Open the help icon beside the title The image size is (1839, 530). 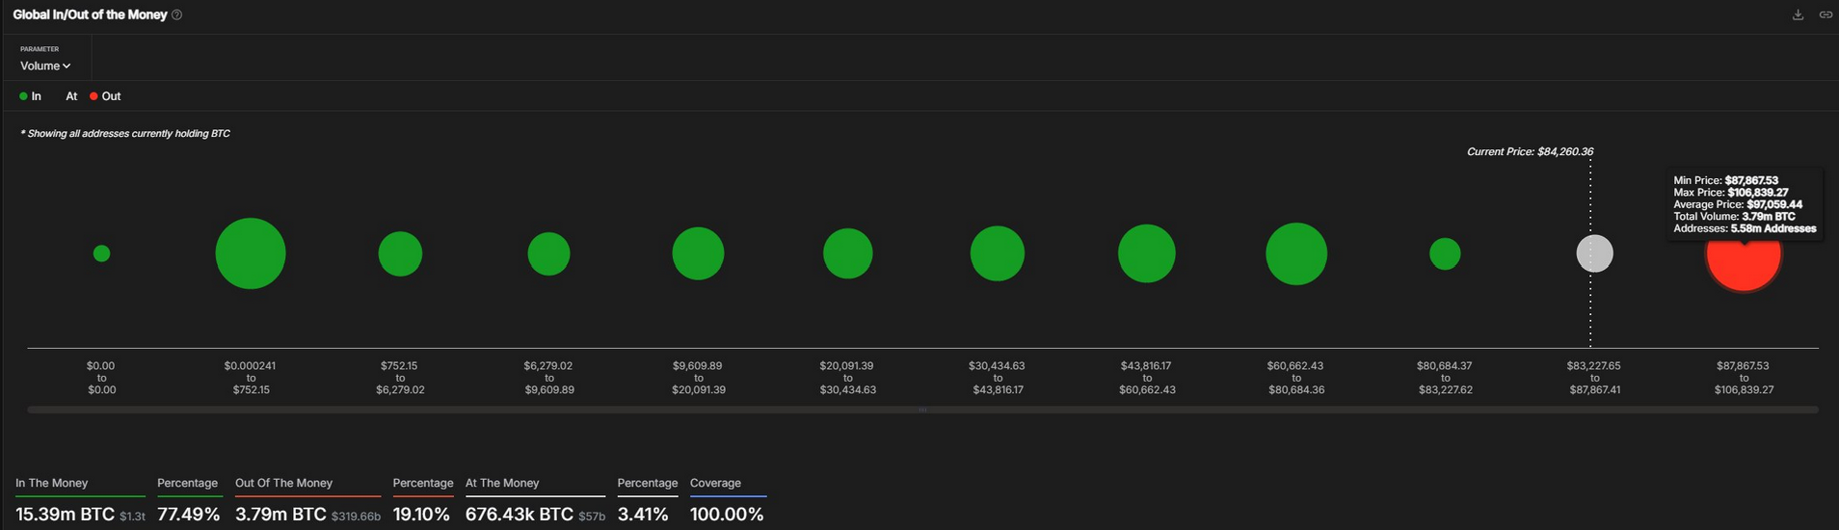coord(176,14)
